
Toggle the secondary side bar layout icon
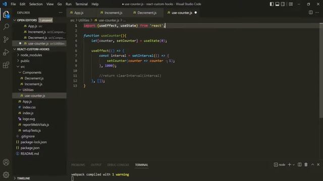pyautogui.click(x=283, y=4)
